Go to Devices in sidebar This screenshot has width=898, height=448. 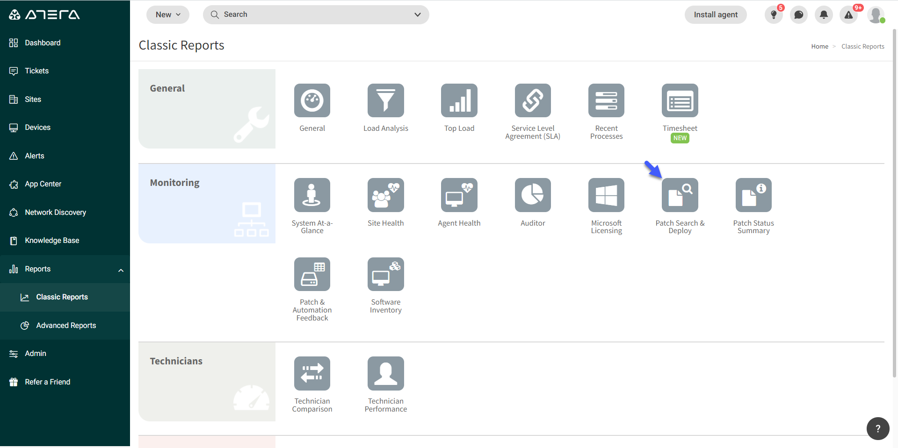click(x=65, y=128)
